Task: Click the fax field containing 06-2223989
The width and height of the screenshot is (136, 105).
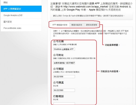Action: pos(64,90)
